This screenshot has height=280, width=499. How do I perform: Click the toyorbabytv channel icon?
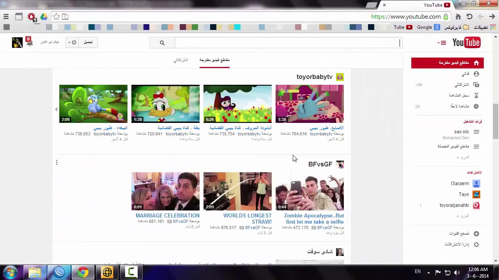340,77
